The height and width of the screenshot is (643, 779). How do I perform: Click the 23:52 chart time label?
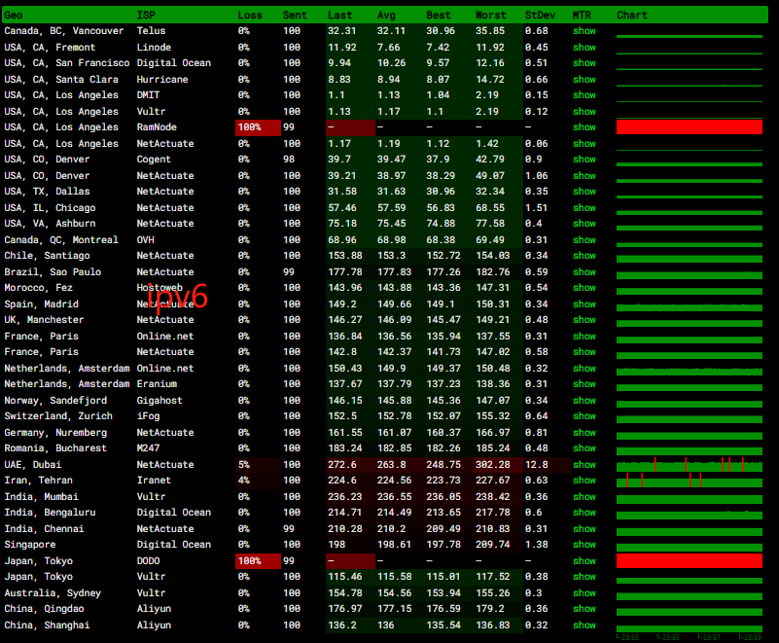[x=628, y=637]
